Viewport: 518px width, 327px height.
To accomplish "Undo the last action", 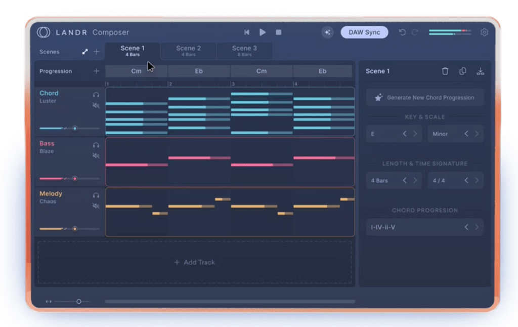I will click(402, 32).
